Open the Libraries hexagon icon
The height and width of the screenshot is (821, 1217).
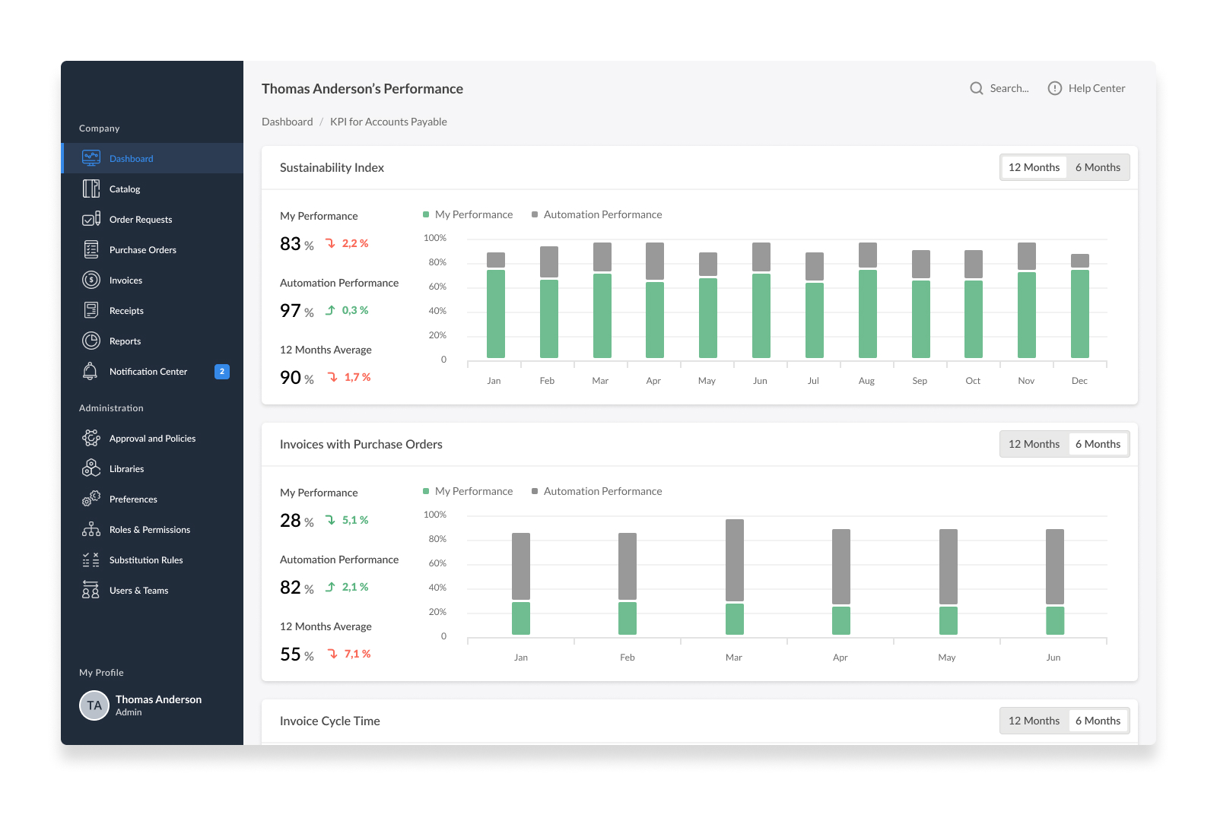(x=91, y=468)
